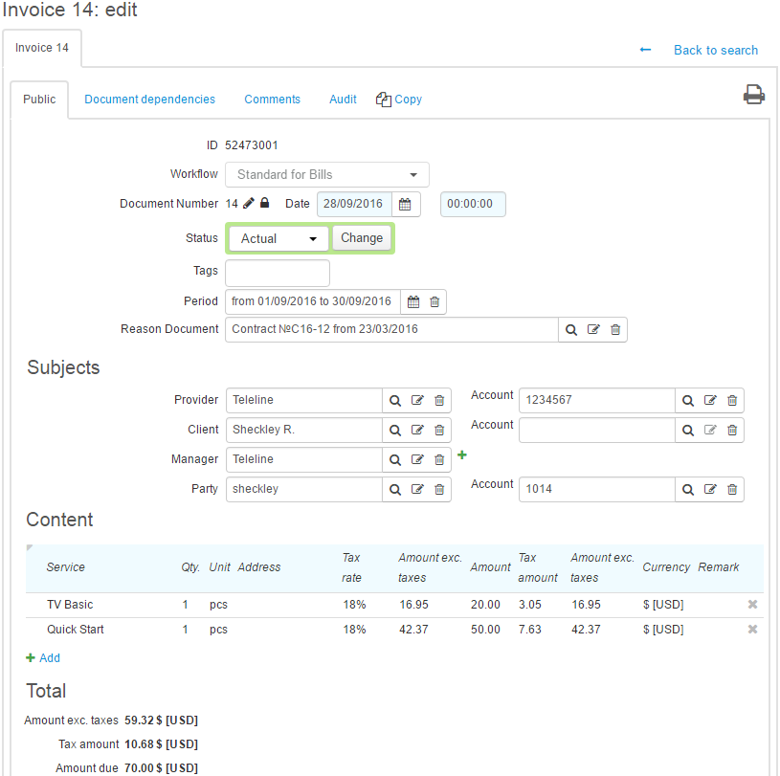Open the Workflow dropdown

point(326,174)
